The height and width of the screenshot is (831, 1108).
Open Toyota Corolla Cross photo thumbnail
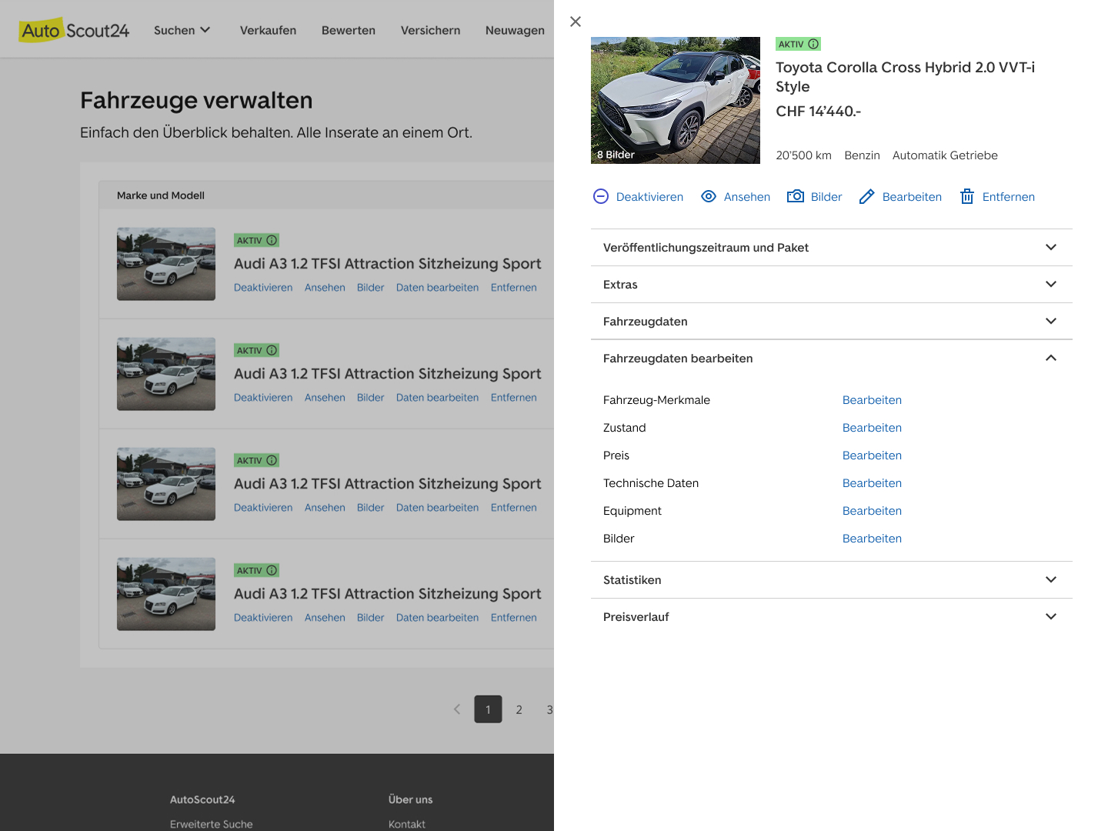[x=676, y=100]
